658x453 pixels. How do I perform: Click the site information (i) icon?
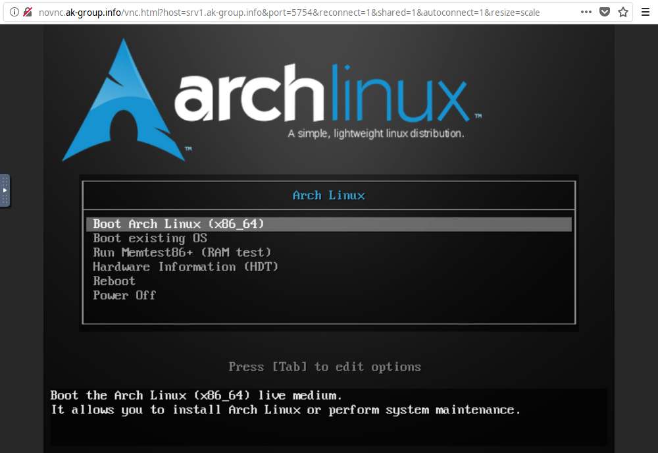coord(13,11)
